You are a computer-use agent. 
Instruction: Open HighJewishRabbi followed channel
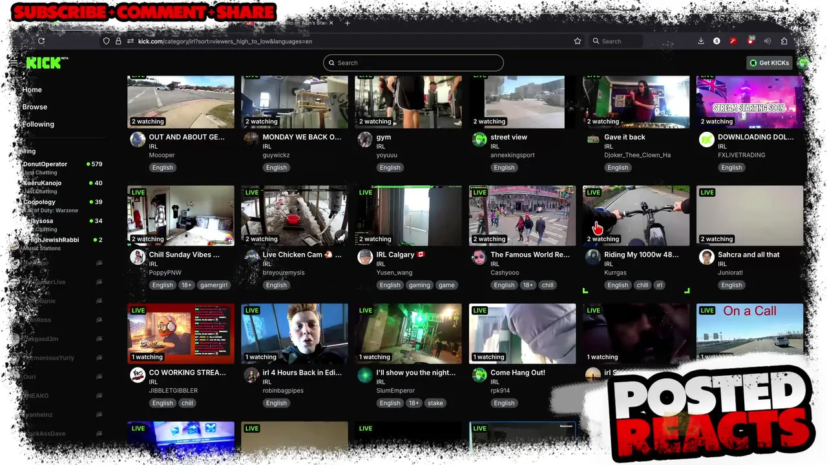click(x=59, y=243)
